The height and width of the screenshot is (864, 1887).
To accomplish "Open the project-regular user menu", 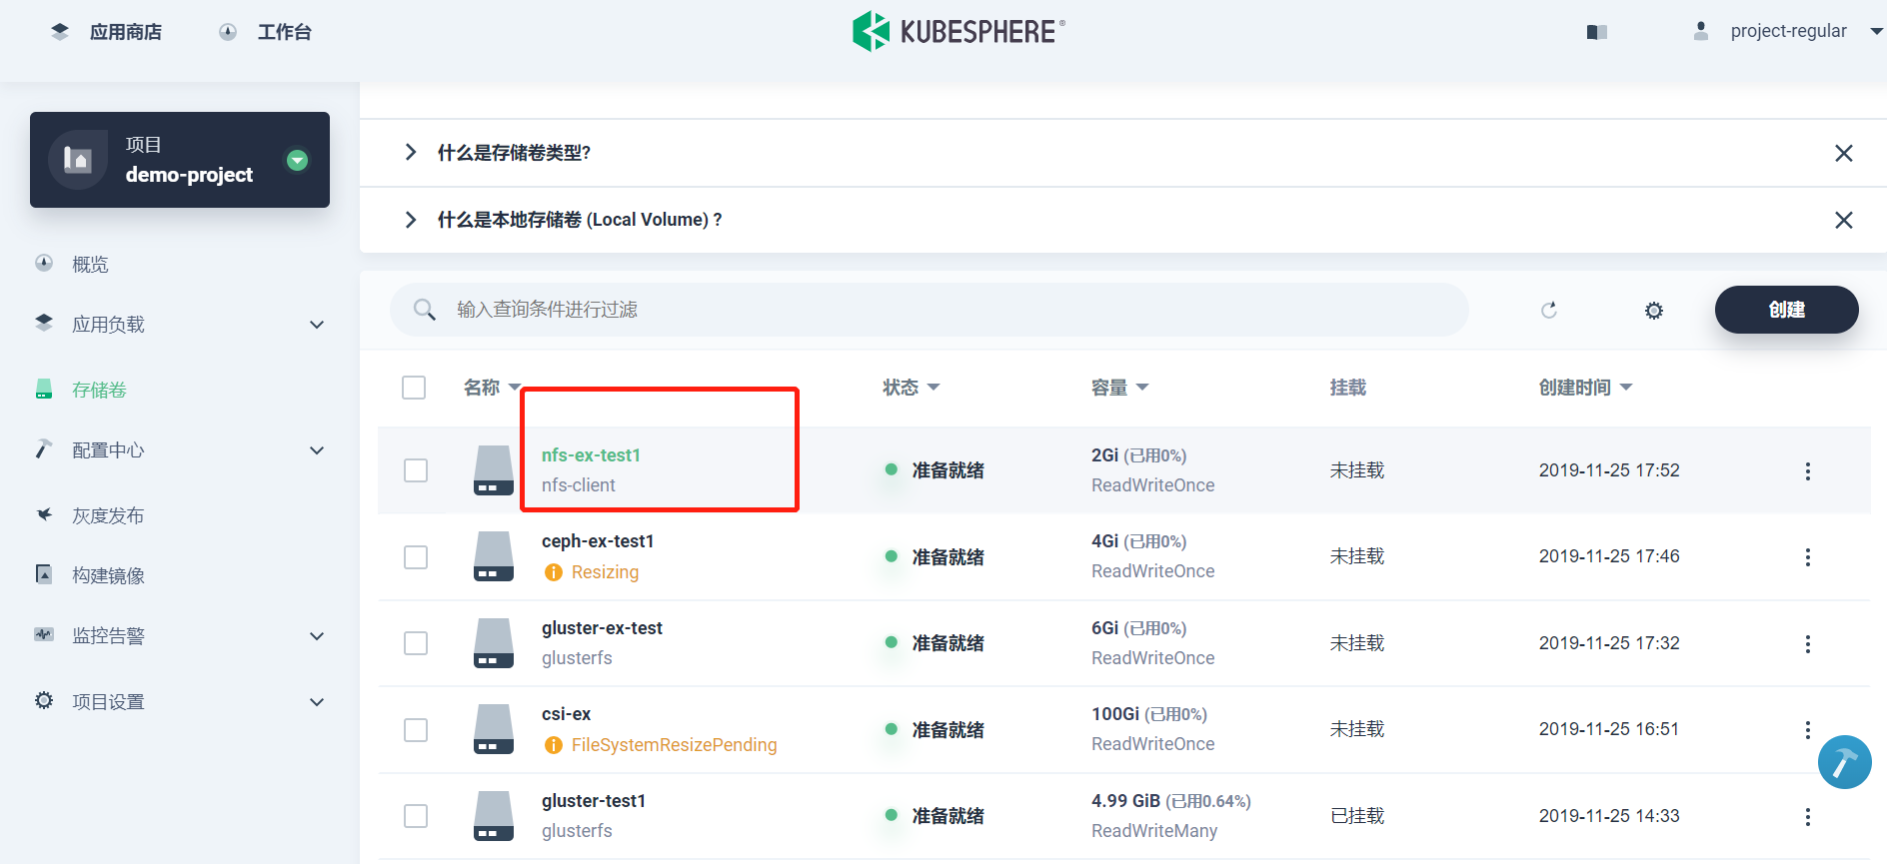I will [1787, 31].
